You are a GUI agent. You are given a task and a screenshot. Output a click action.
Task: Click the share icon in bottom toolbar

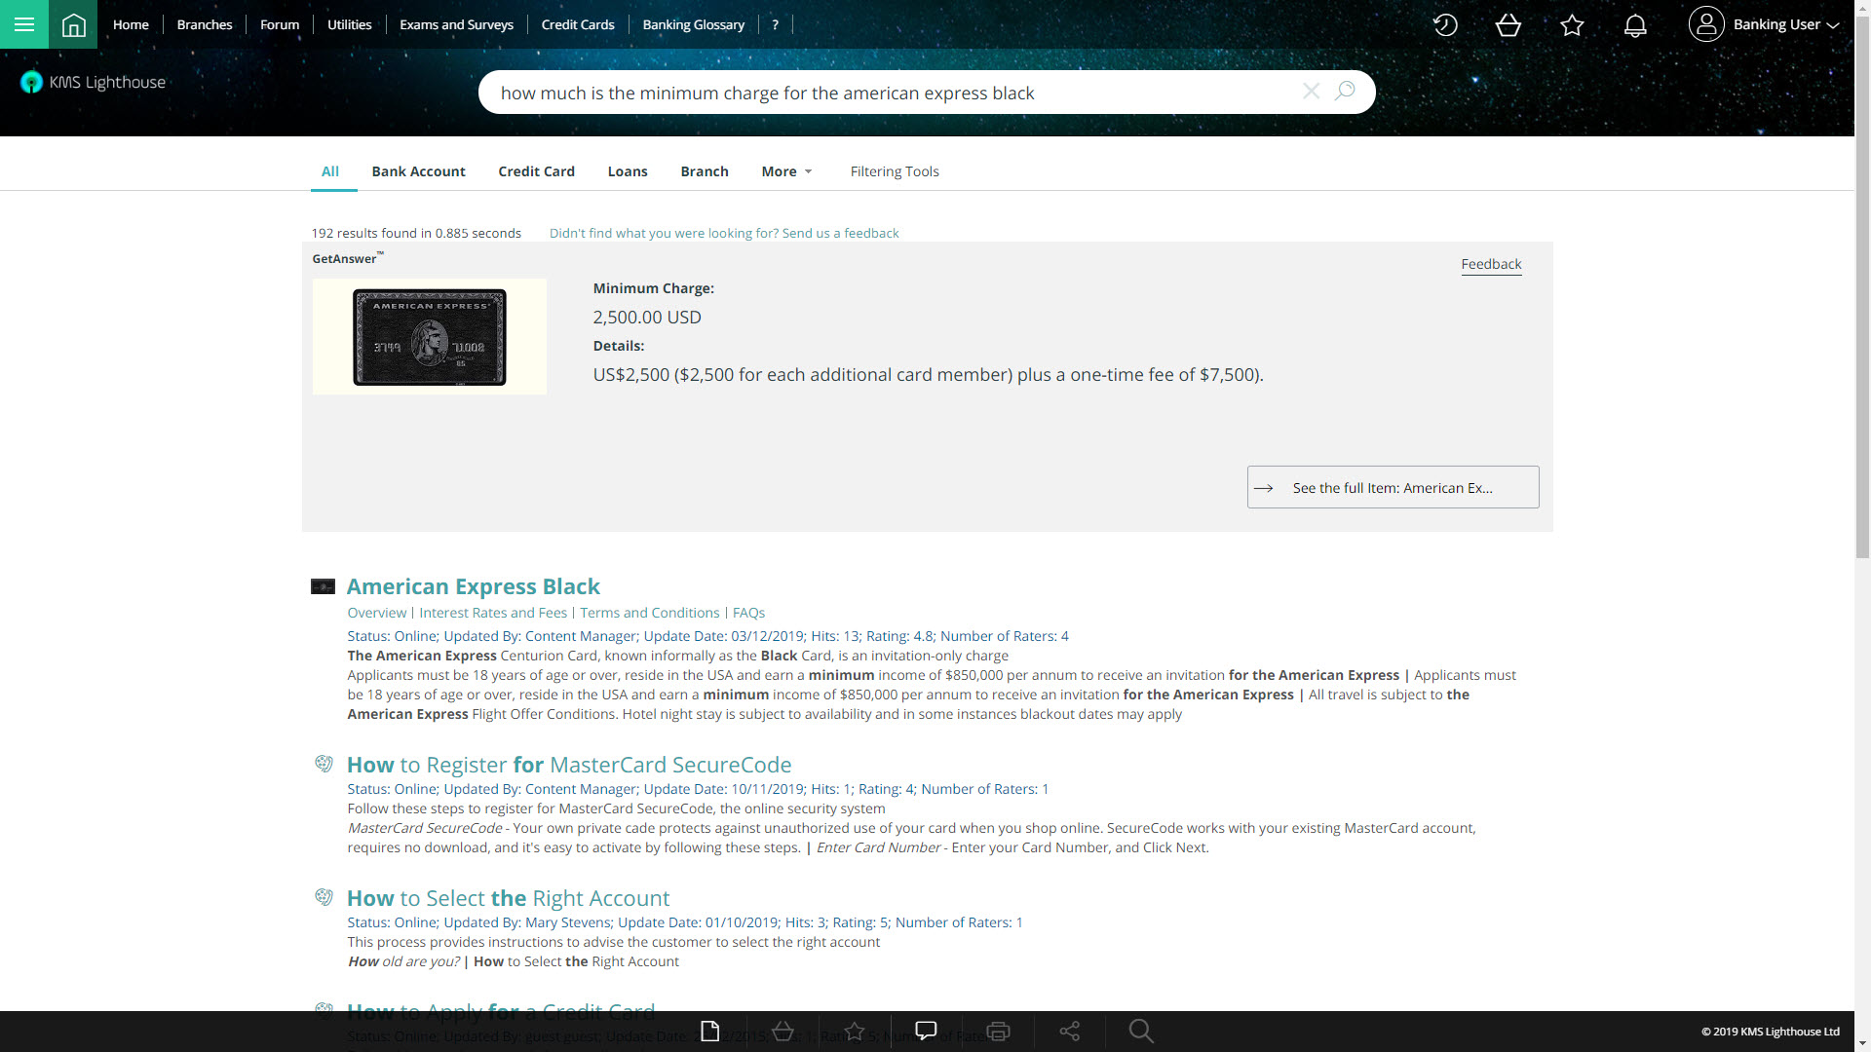(1069, 1031)
